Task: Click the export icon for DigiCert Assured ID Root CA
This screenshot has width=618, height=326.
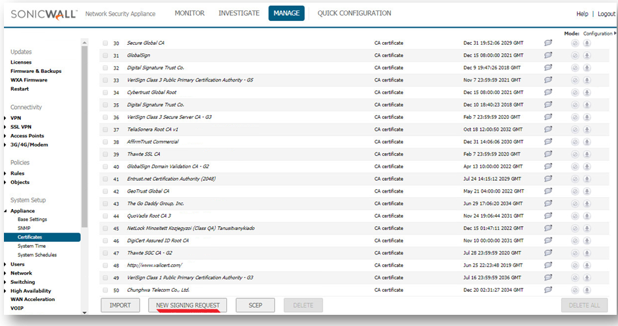Action: pyautogui.click(x=586, y=241)
